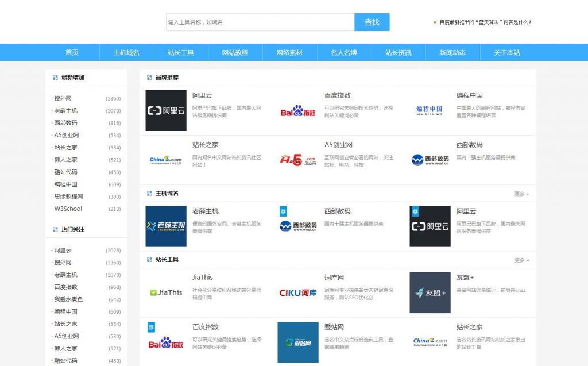The height and width of the screenshot is (366, 588).
Task: Click the 热门关注 sidebar header icon
Action: (x=55, y=229)
